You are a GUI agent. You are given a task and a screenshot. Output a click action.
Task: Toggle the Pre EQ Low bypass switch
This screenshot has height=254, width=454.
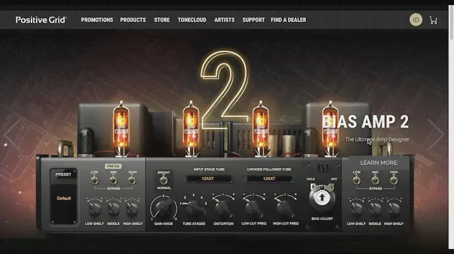click(95, 180)
